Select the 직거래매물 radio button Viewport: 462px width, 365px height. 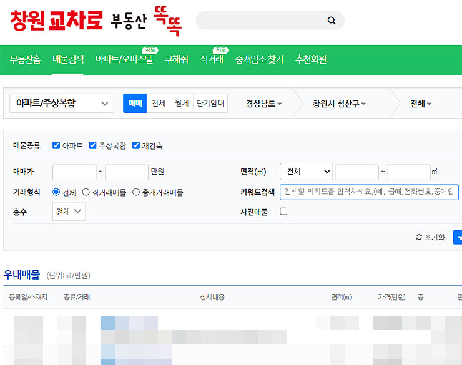(x=86, y=192)
